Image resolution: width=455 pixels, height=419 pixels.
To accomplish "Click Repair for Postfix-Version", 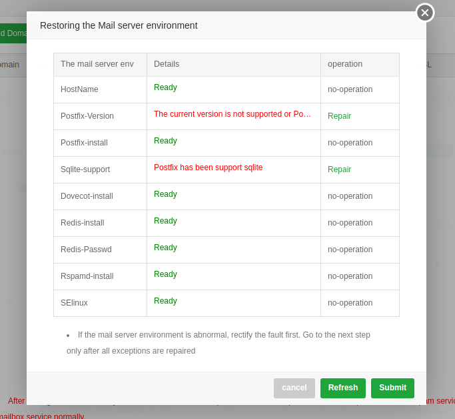I will click(339, 116).
